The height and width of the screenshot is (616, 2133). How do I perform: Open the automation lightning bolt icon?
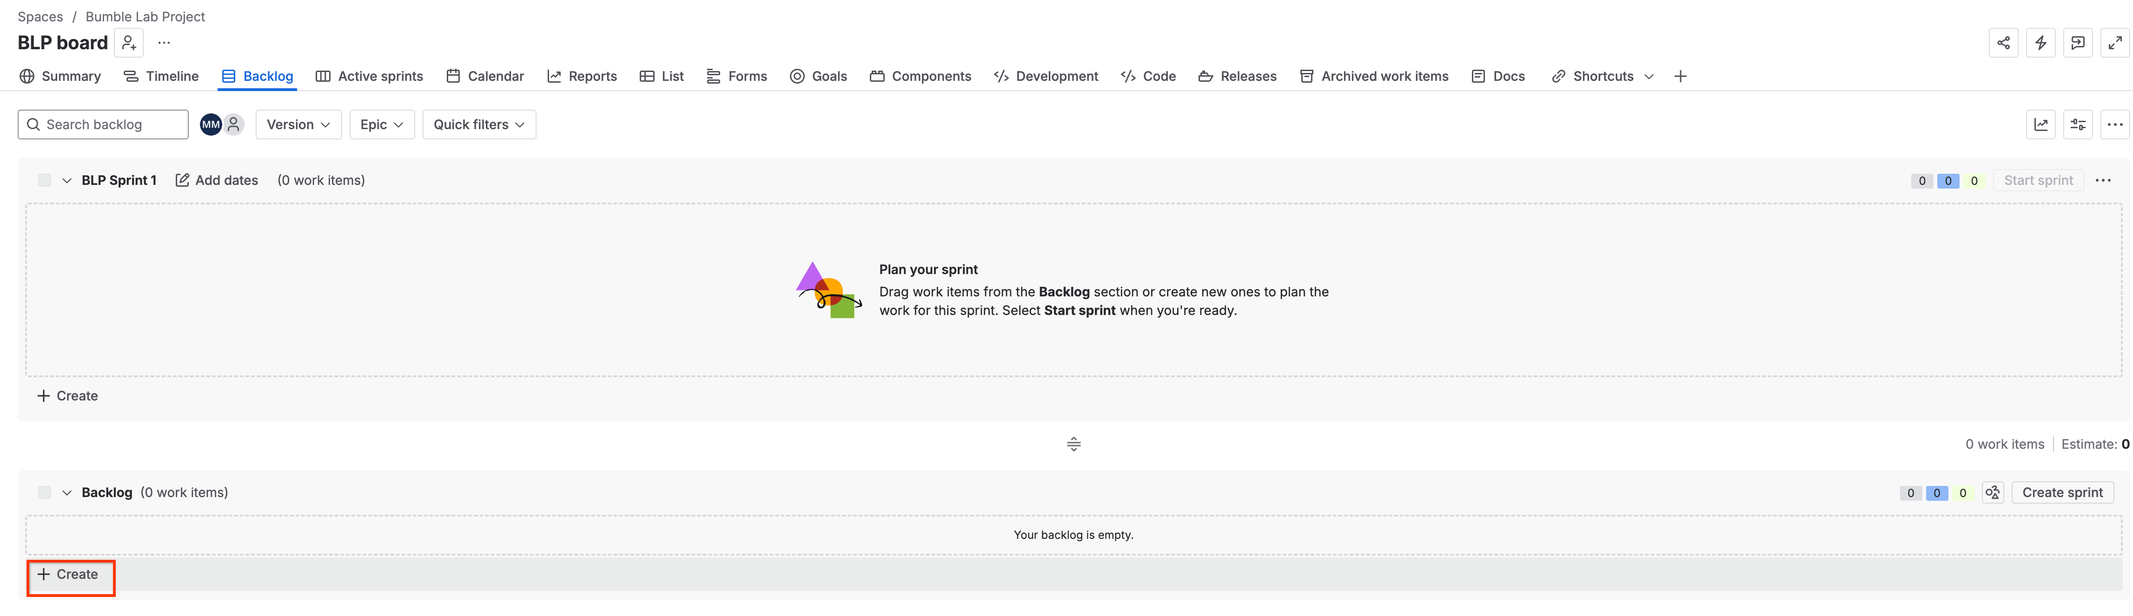click(x=2040, y=43)
